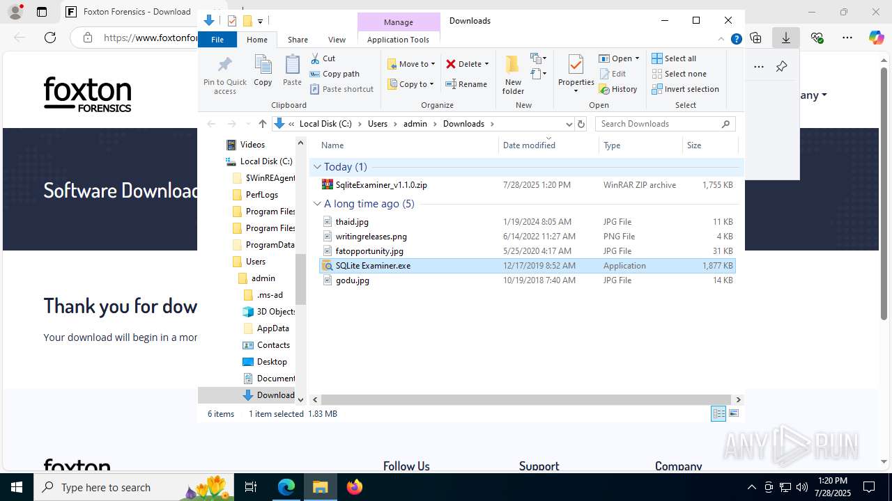892x501 pixels.
Task: Open Explorer Help question mark
Action: tap(736, 40)
